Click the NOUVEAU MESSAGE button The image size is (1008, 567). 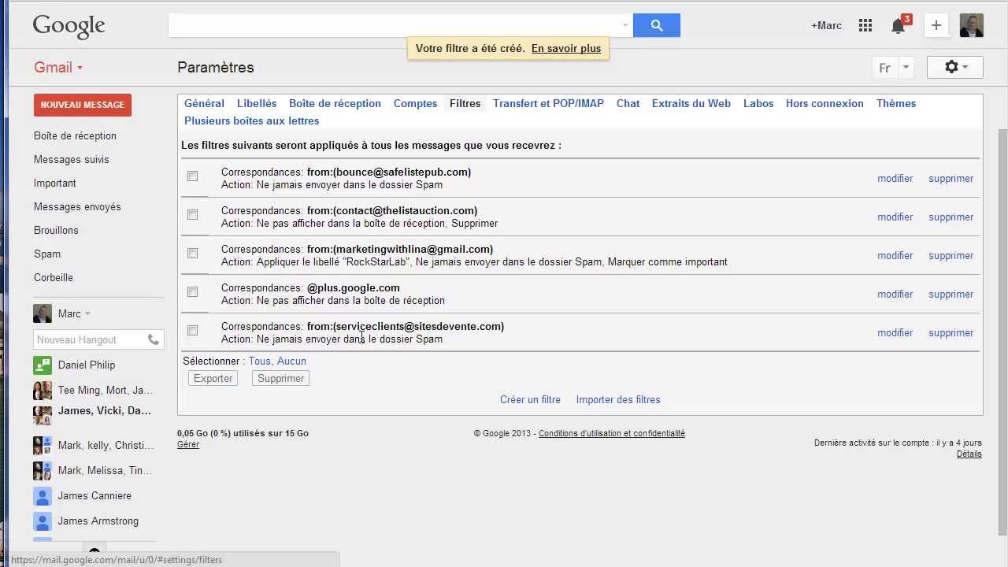coord(83,105)
